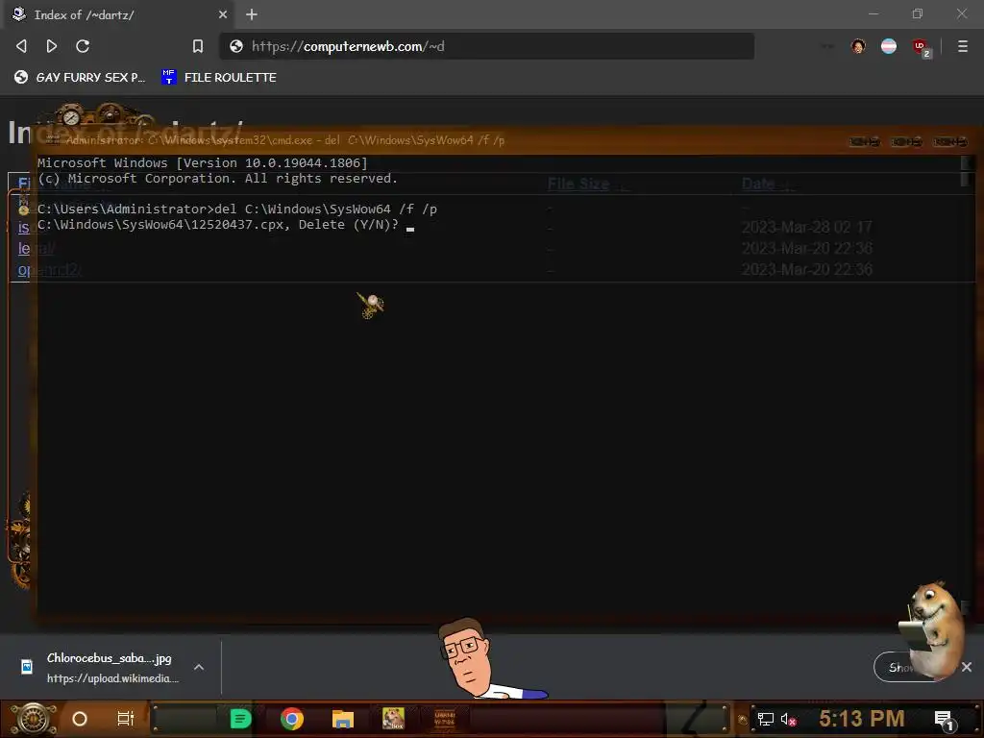Click the cmd.exe window title bar text
The width and height of the screenshot is (984, 738).
285,140
